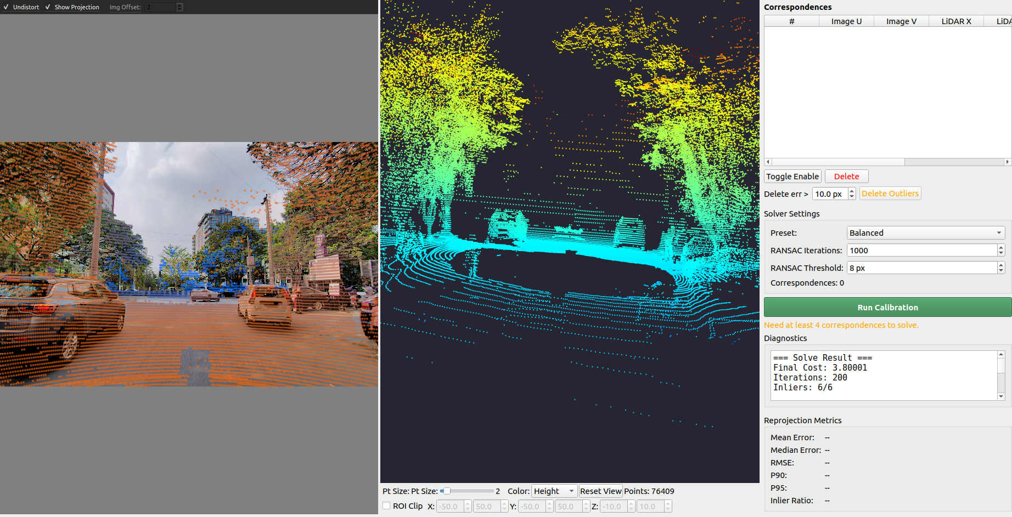This screenshot has height=517, width=1012.
Task: Click Delete Outliers
Action: pyautogui.click(x=890, y=193)
